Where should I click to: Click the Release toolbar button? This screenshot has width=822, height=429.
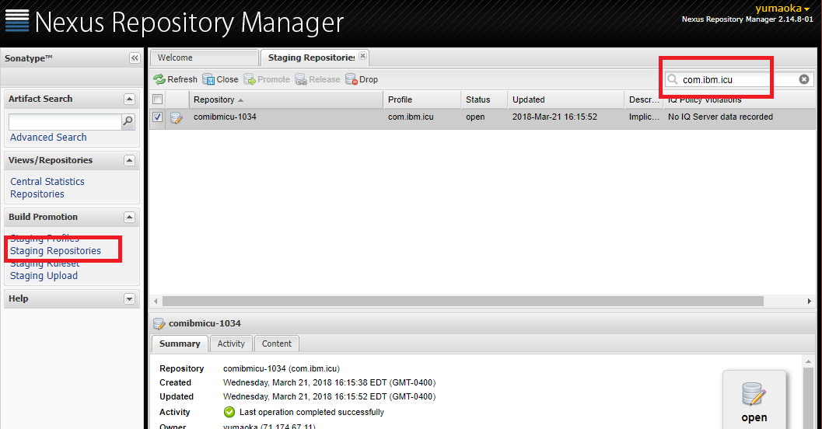tap(318, 79)
